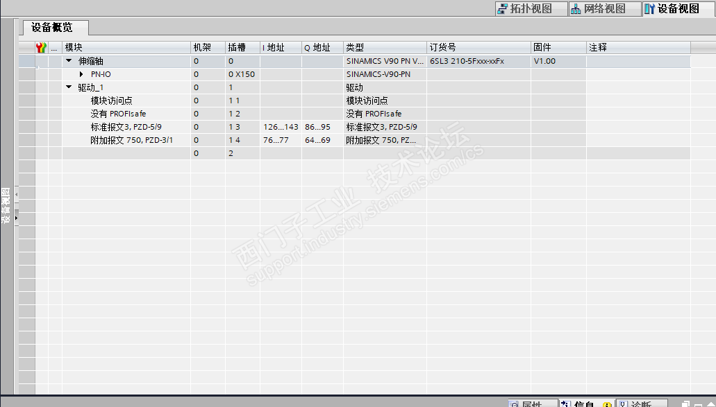Image resolution: width=716 pixels, height=407 pixels.
Task: Click the type cell 附加报文 750, PZ...
Action: (x=385, y=140)
